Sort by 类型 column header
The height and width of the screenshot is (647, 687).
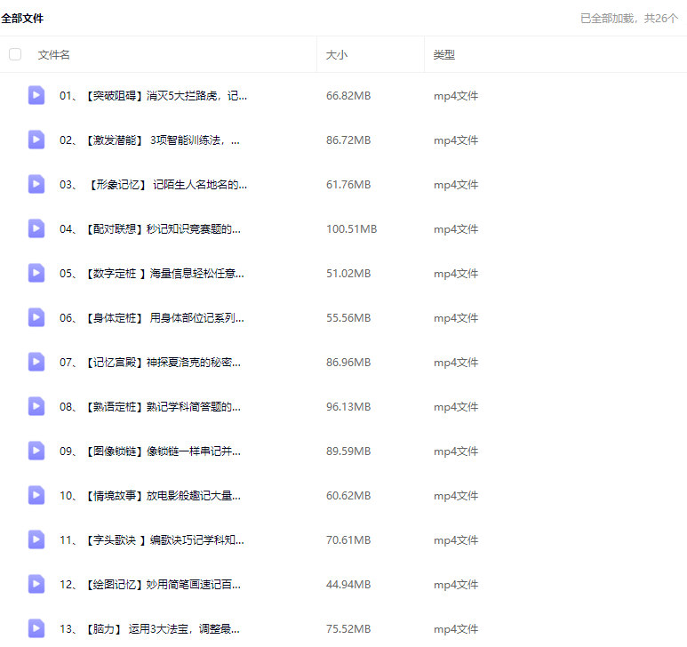444,55
